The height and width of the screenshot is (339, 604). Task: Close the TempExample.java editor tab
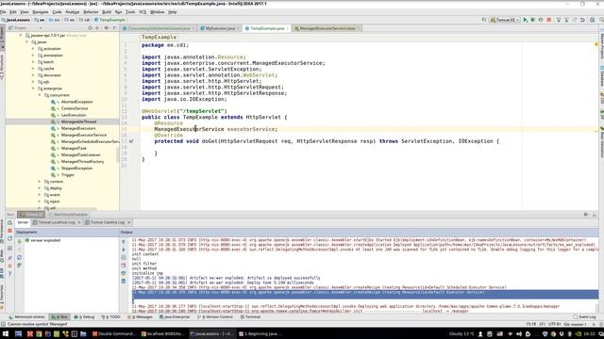[x=287, y=28]
